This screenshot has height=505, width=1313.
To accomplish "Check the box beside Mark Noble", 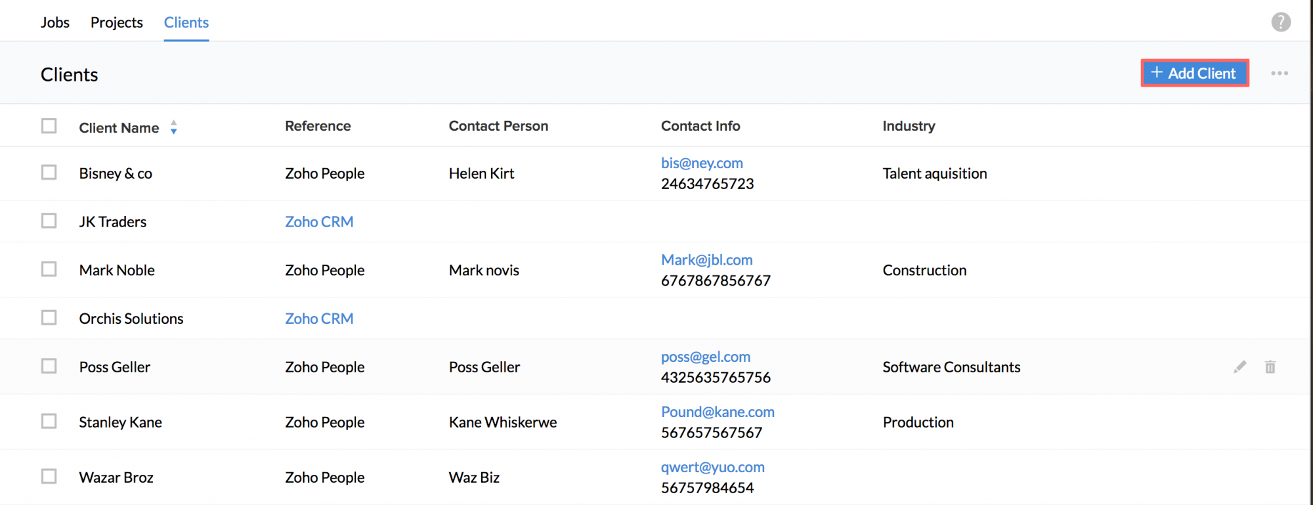I will coord(49,269).
